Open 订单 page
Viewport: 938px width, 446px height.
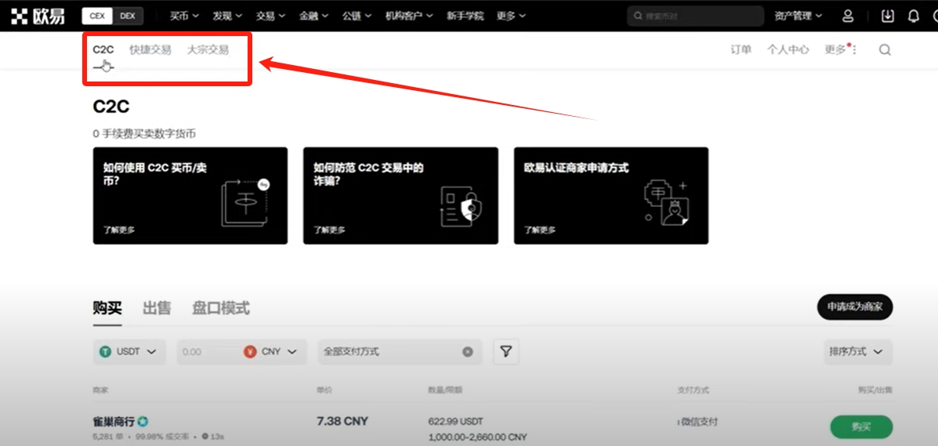[x=741, y=49]
